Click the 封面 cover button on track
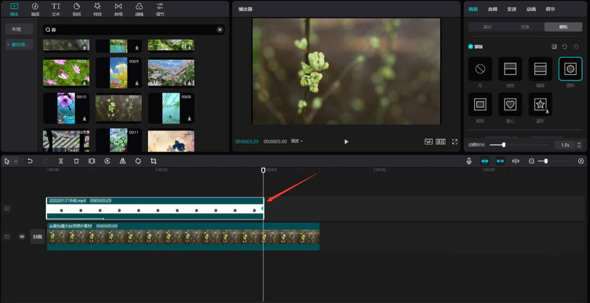The image size is (590, 303). coord(37,237)
